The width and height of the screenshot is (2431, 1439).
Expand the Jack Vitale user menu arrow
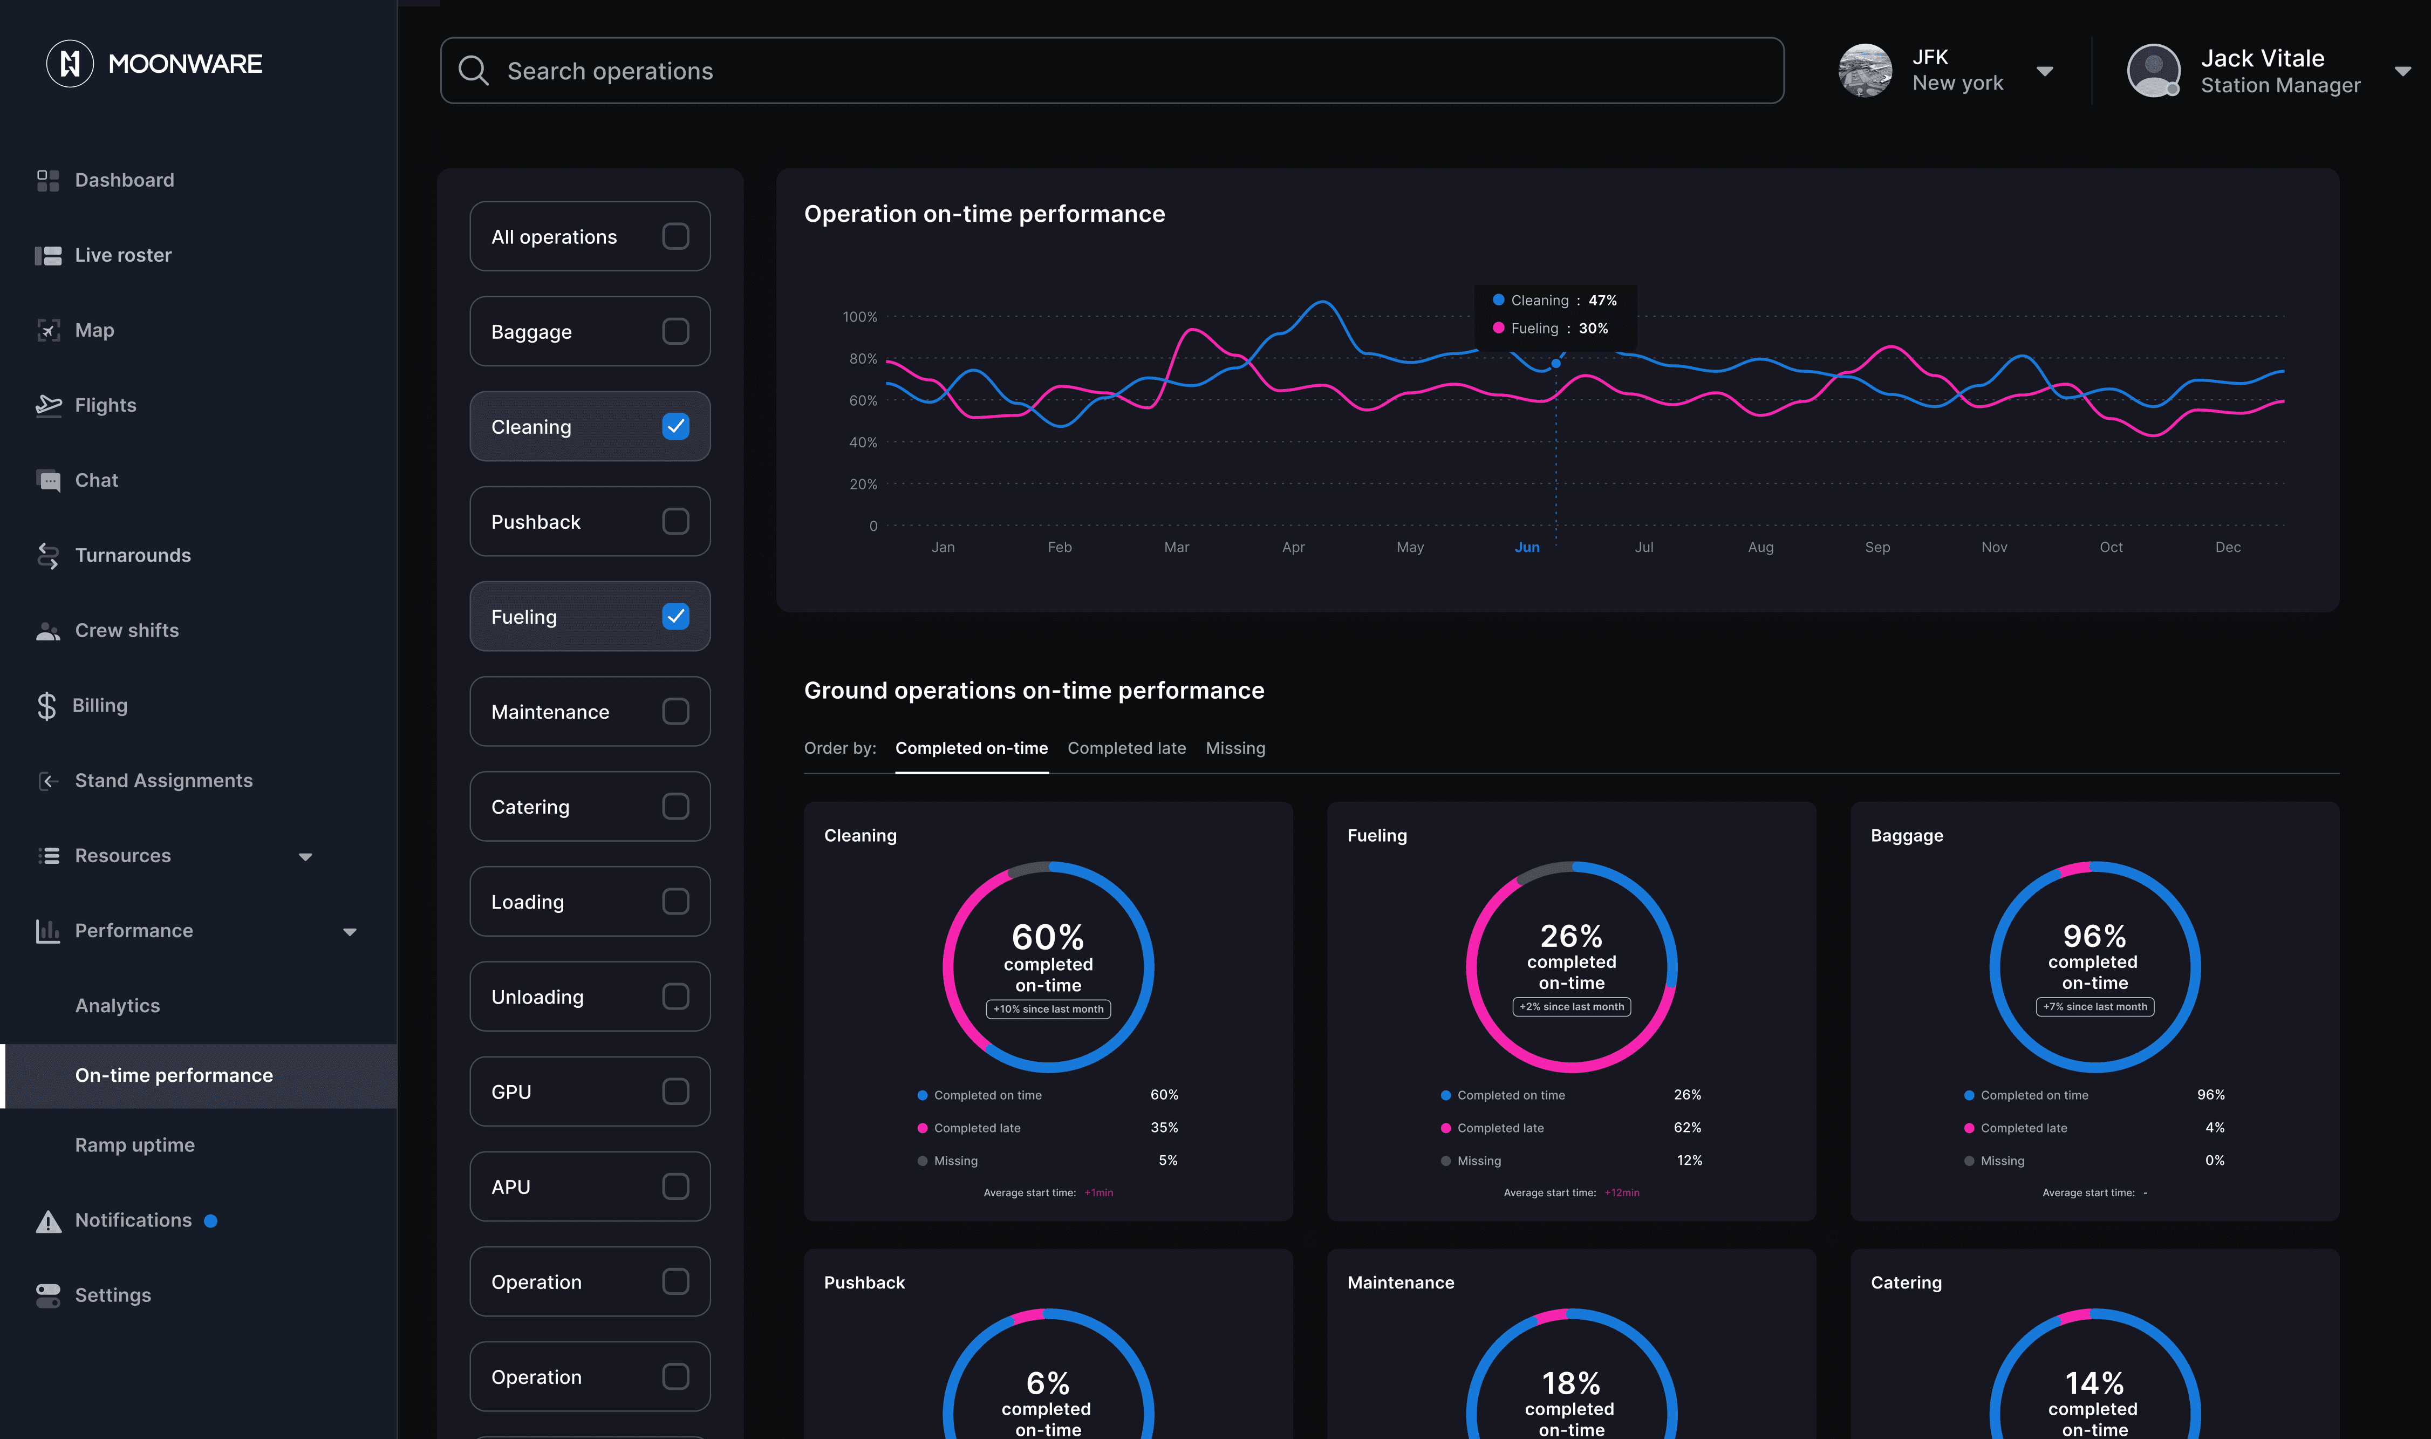click(x=2402, y=72)
